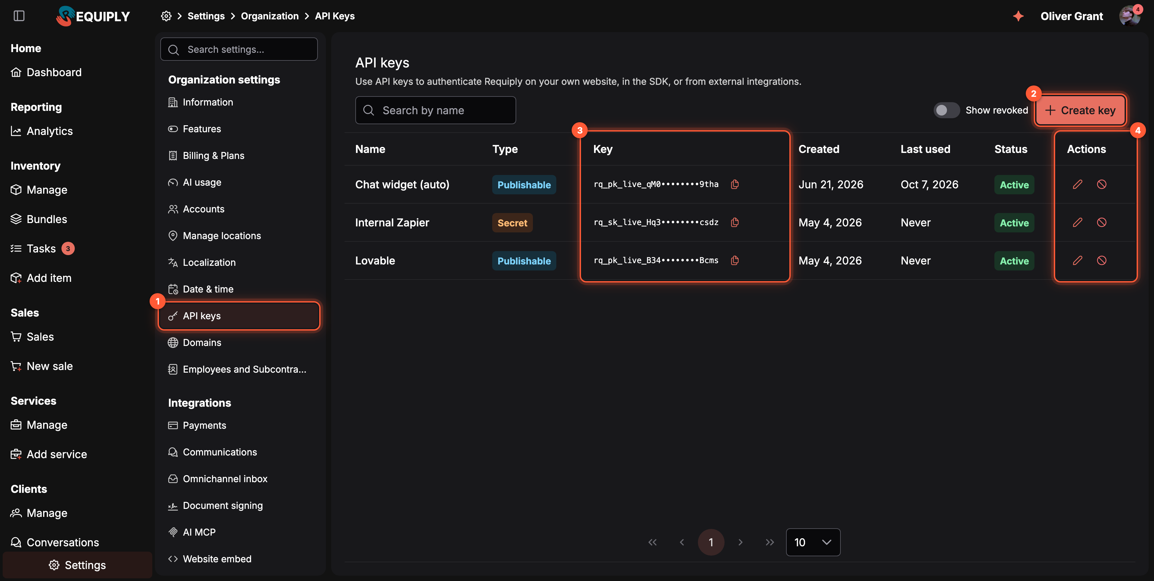Open the Domains settings page
Screen dimensions: 1154x581
239,343
